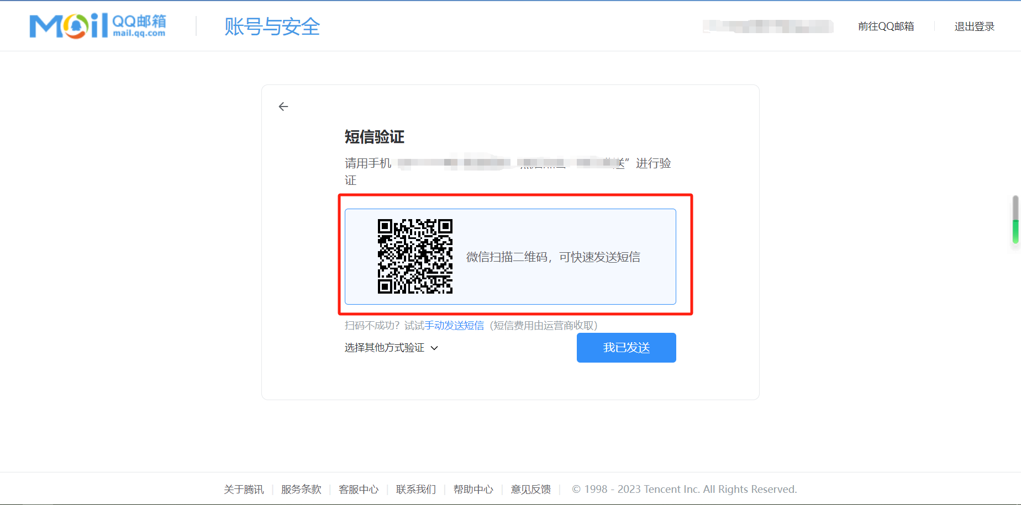Screen dimensions: 1021x505
Task: Click 退出登录 to log out
Action: 974,26
